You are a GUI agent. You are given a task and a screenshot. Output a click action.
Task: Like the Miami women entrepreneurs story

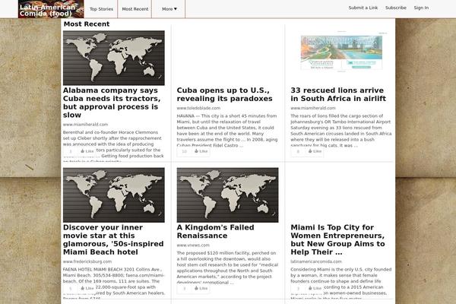[315, 288]
